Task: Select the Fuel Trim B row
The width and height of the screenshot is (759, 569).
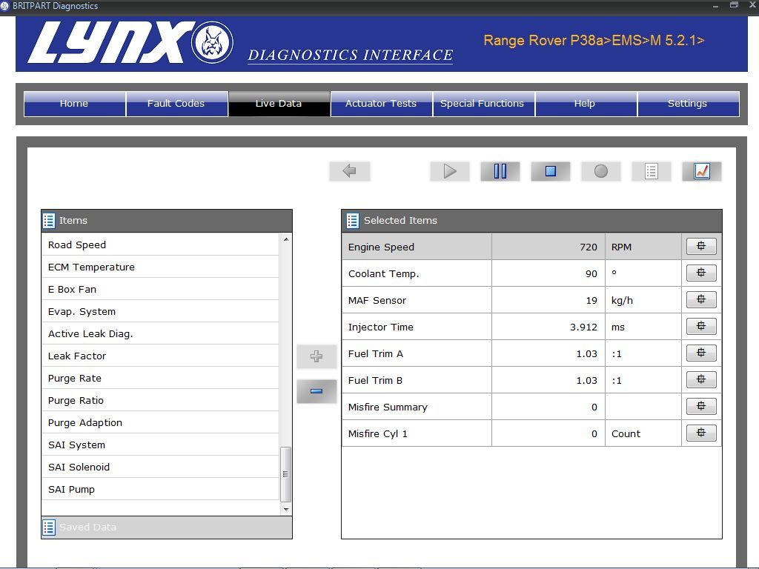Action: click(531, 380)
